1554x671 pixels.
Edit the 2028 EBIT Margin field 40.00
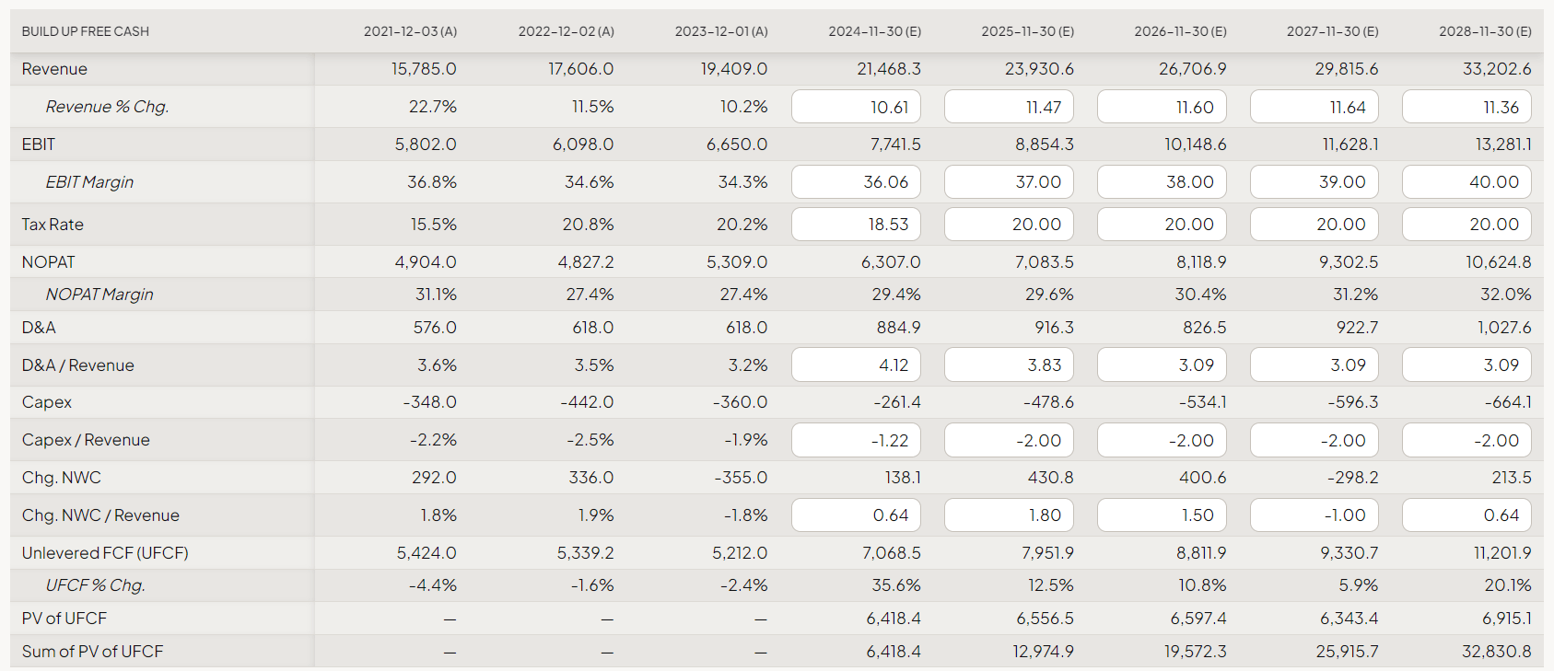1466,182
